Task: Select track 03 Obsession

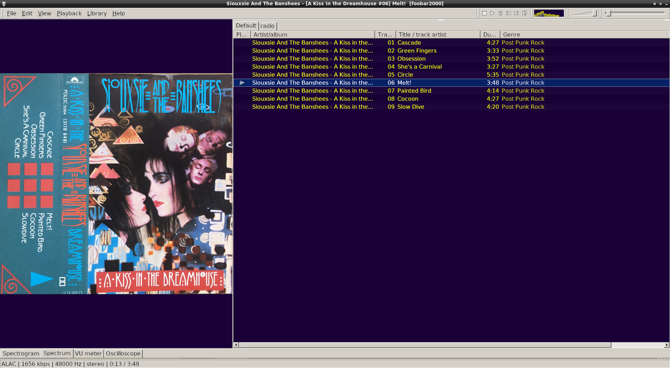Action: 451,59
